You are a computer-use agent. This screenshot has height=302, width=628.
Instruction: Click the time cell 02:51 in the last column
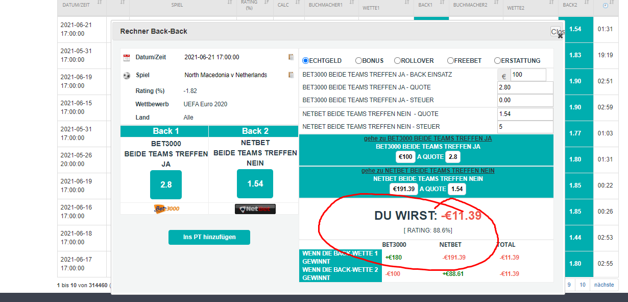coord(605,81)
